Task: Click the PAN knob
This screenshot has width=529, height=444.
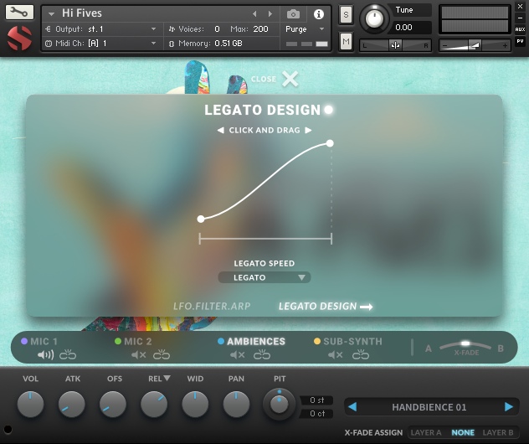Action: tap(237, 405)
